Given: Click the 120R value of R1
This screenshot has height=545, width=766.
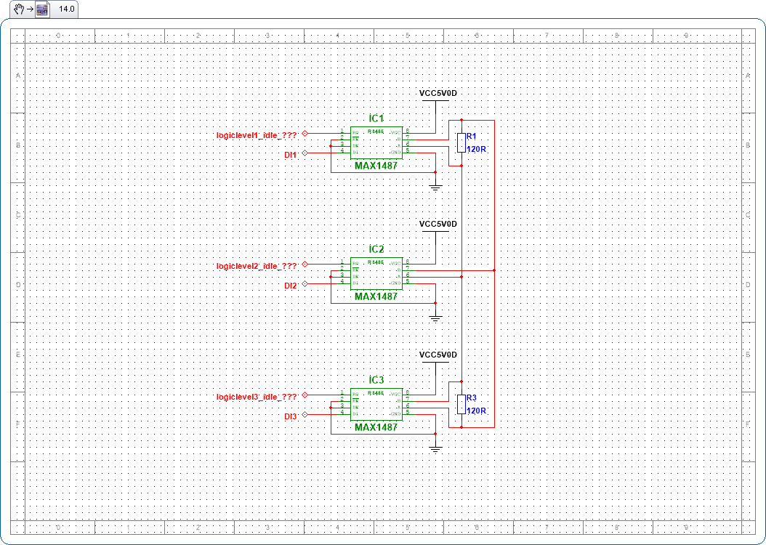Looking at the screenshot, I should pos(476,150).
